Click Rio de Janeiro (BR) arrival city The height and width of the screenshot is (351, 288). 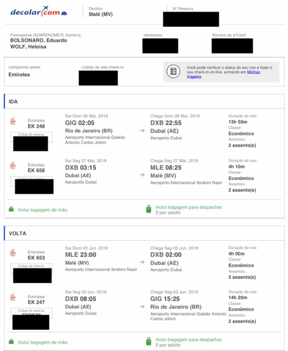pos(176,307)
